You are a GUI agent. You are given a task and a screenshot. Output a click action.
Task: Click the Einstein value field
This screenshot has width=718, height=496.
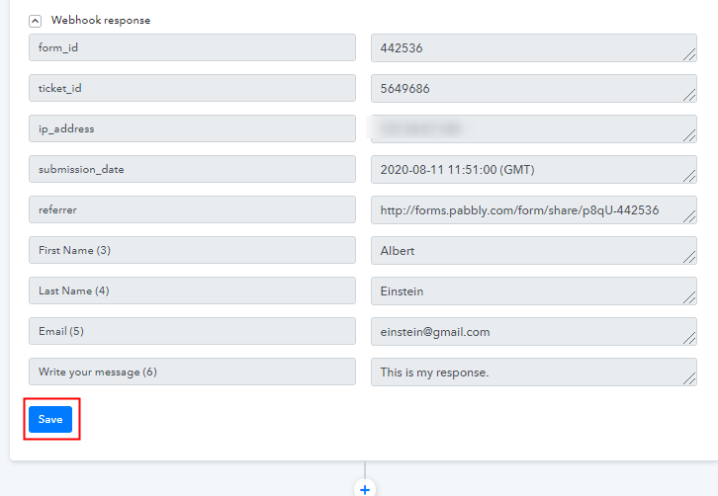click(533, 290)
